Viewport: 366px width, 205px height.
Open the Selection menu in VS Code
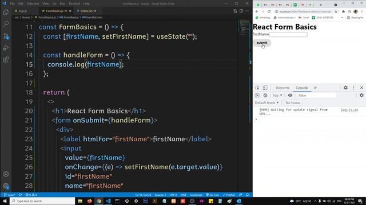pyautogui.click(x=33, y=3)
